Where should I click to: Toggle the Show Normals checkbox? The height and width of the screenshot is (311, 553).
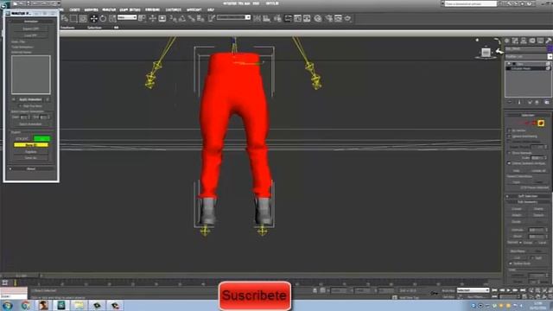coord(509,153)
